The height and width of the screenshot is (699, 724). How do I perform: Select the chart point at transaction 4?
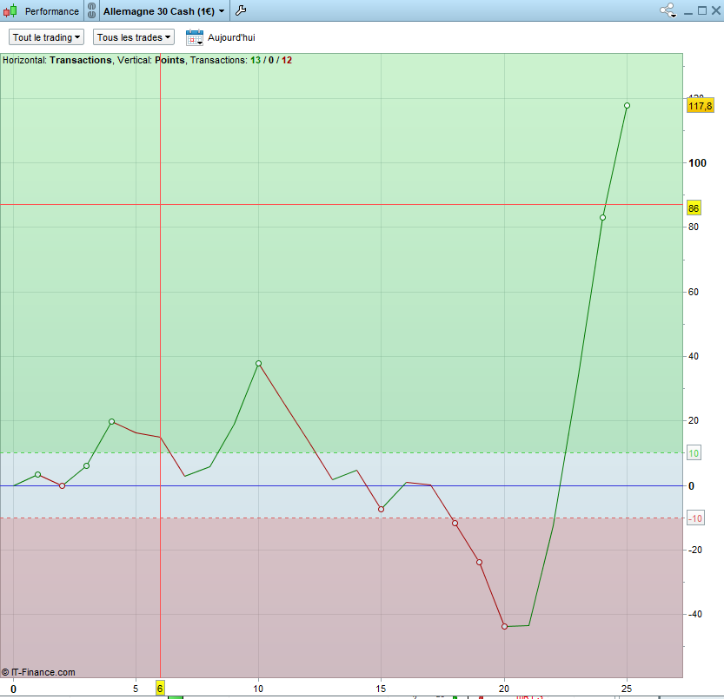pos(112,422)
